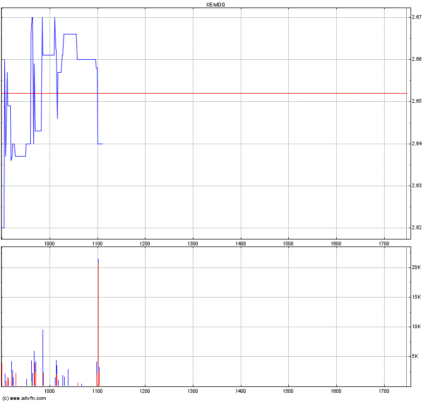The height and width of the screenshot is (402, 431).
Task: Click the tallest red volume bar at 1100
Action: click(x=98, y=323)
